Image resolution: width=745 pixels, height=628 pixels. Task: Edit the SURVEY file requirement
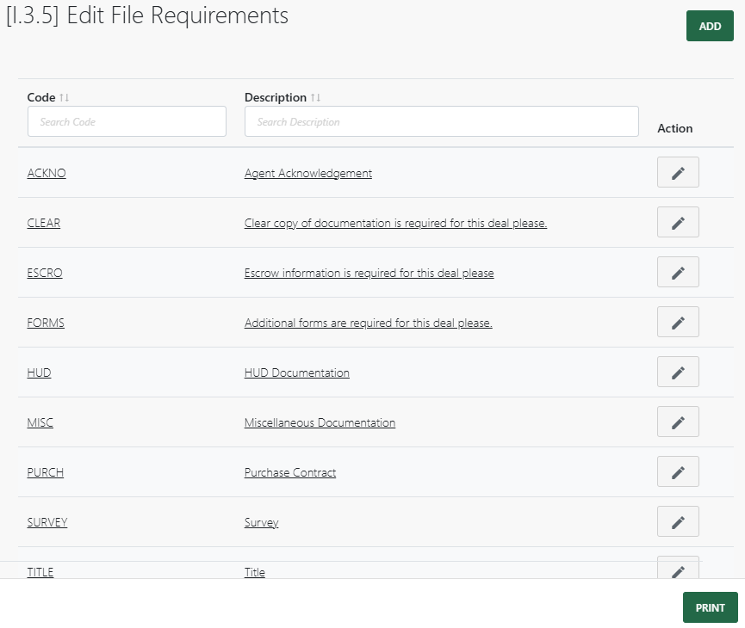pos(678,521)
